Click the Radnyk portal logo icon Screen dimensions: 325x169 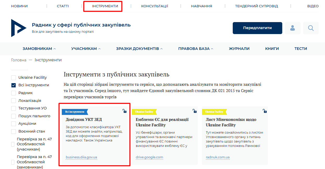coord(19,28)
